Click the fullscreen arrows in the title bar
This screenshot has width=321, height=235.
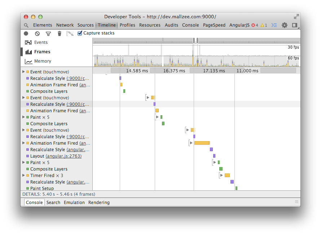[296, 17]
